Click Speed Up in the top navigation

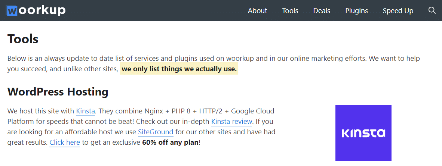[x=398, y=11]
